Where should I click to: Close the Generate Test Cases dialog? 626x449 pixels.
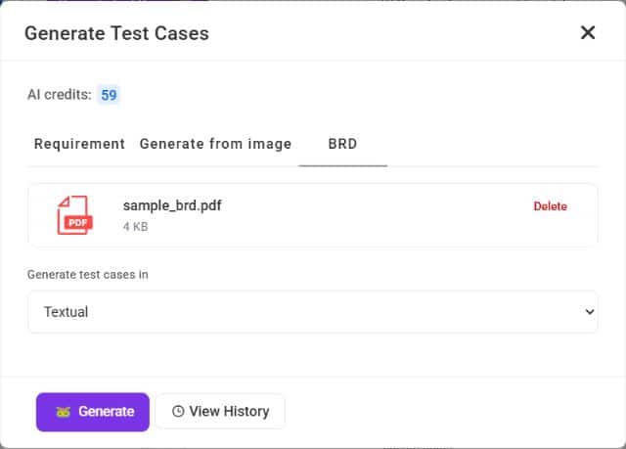point(588,32)
